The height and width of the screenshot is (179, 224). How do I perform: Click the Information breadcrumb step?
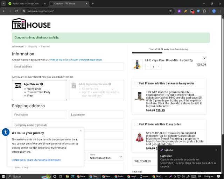click(17, 46)
